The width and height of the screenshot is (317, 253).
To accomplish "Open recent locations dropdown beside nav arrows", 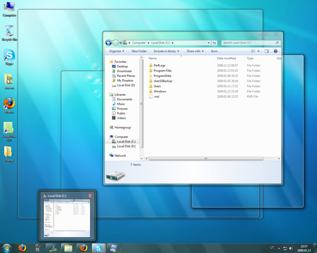I will [x=120, y=43].
